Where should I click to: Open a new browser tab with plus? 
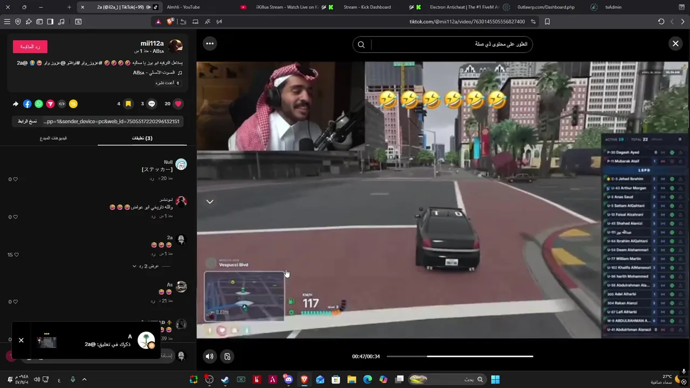69,7
